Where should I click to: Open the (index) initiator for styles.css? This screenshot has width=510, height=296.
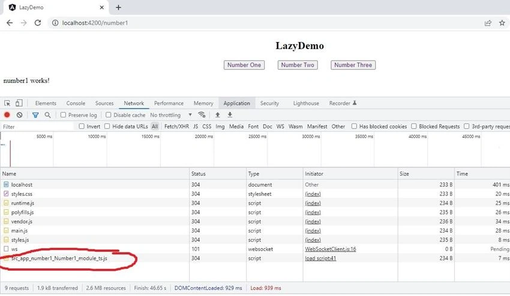pos(313,194)
